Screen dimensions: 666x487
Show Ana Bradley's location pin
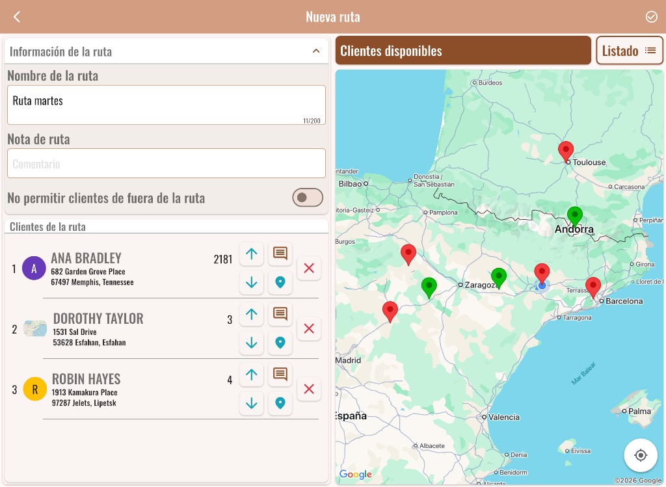[280, 282]
